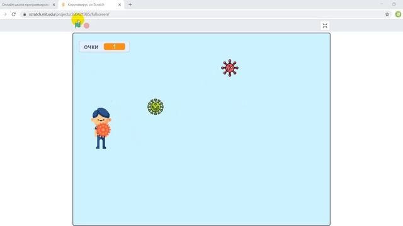Exit fullscreen mode with the collapse icon
The width and height of the screenshot is (403, 226).
[x=325, y=26]
